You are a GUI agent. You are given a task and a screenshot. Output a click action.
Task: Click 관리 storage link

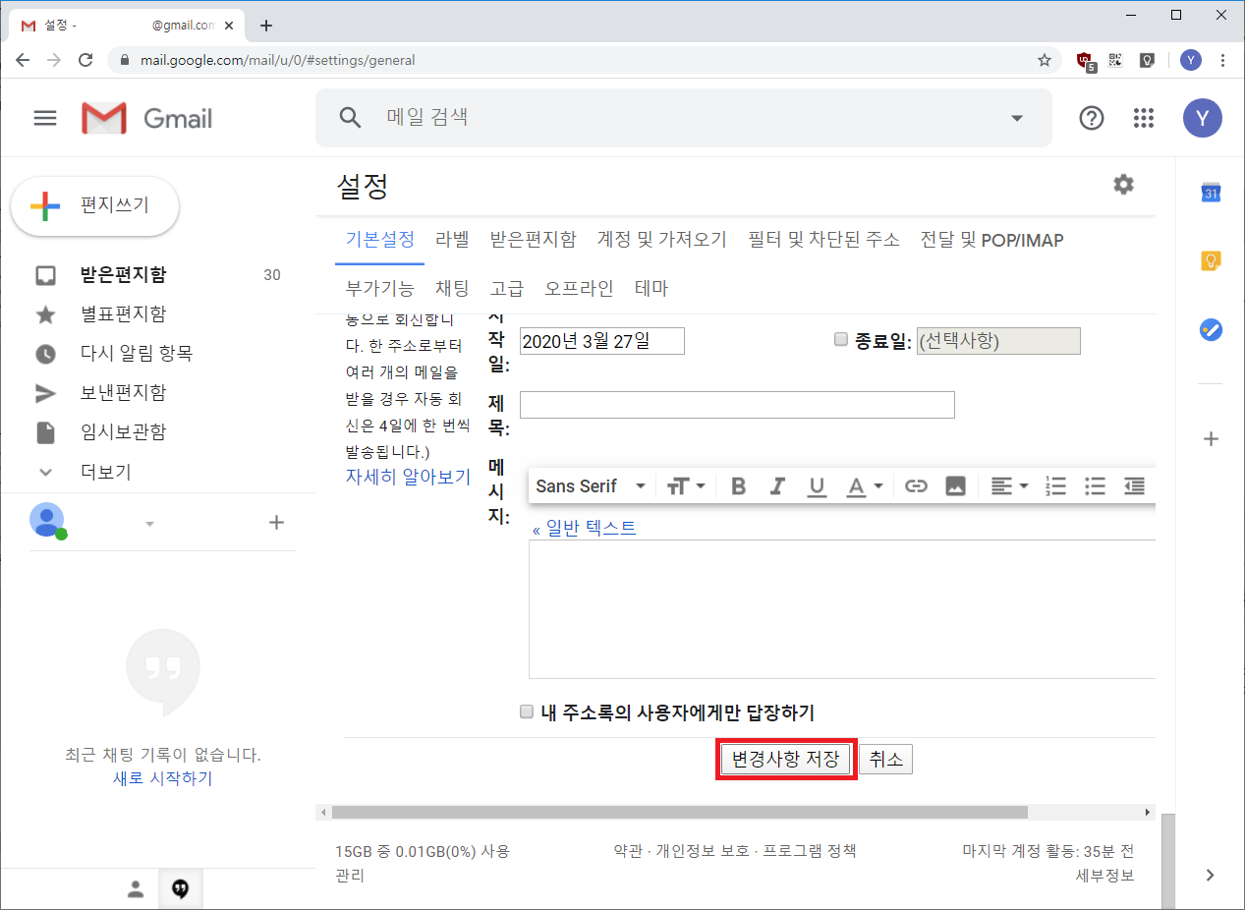pyautogui.click(x=349, y=875)
